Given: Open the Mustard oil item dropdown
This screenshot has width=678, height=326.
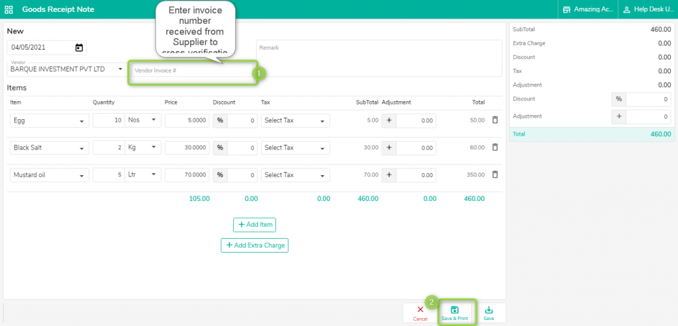Looking at the screenshot, I should pos(49,175).
